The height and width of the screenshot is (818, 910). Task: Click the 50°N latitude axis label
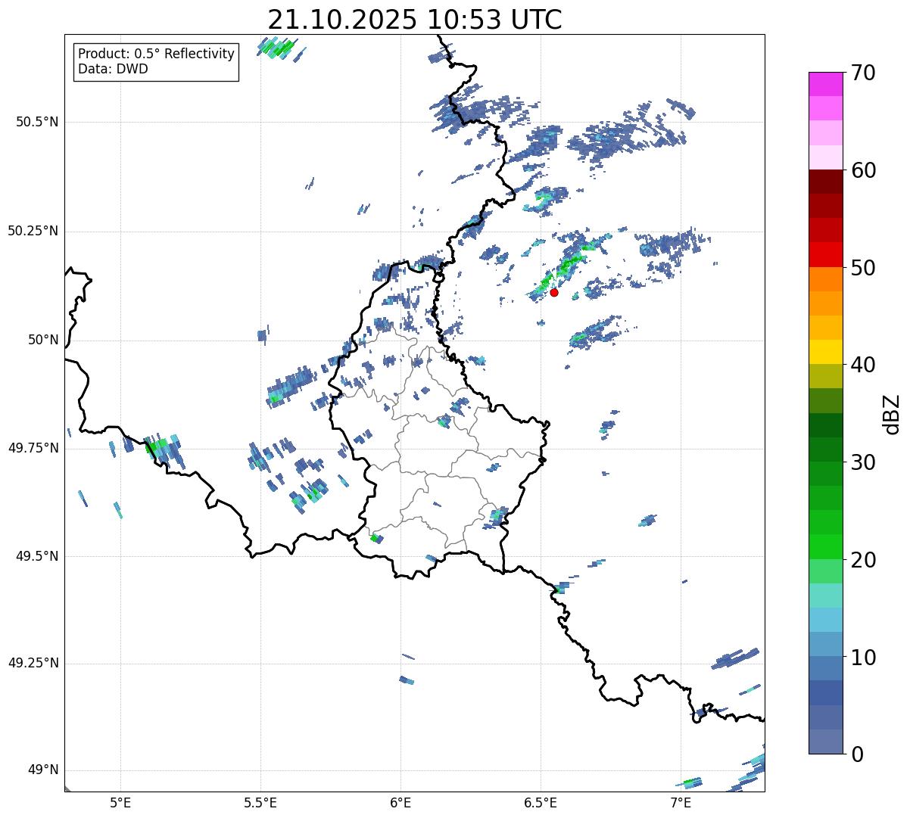(x=43, y=340)
